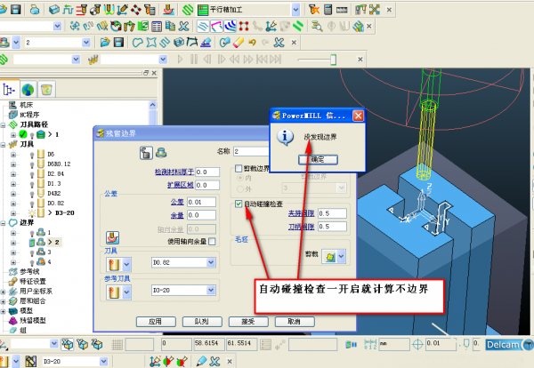Screen dimensions: 534x368
Task: Click the 应用 button in boundary dialog
Action: click(155, 321)
